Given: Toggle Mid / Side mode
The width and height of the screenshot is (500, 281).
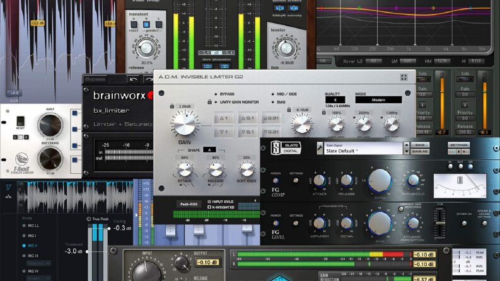Looking at the screenshot, I should coord(272,95).
